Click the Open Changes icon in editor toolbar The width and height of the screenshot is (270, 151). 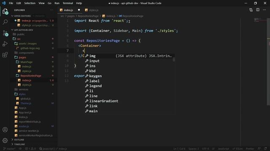click(x=251, y=10)
